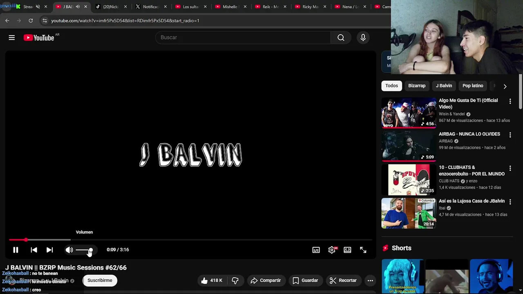Click the video title J BALVIN BZRP Music Sessions
Image resolution: width=523 pixels, height=294 pixels.
tap(66, 267)
